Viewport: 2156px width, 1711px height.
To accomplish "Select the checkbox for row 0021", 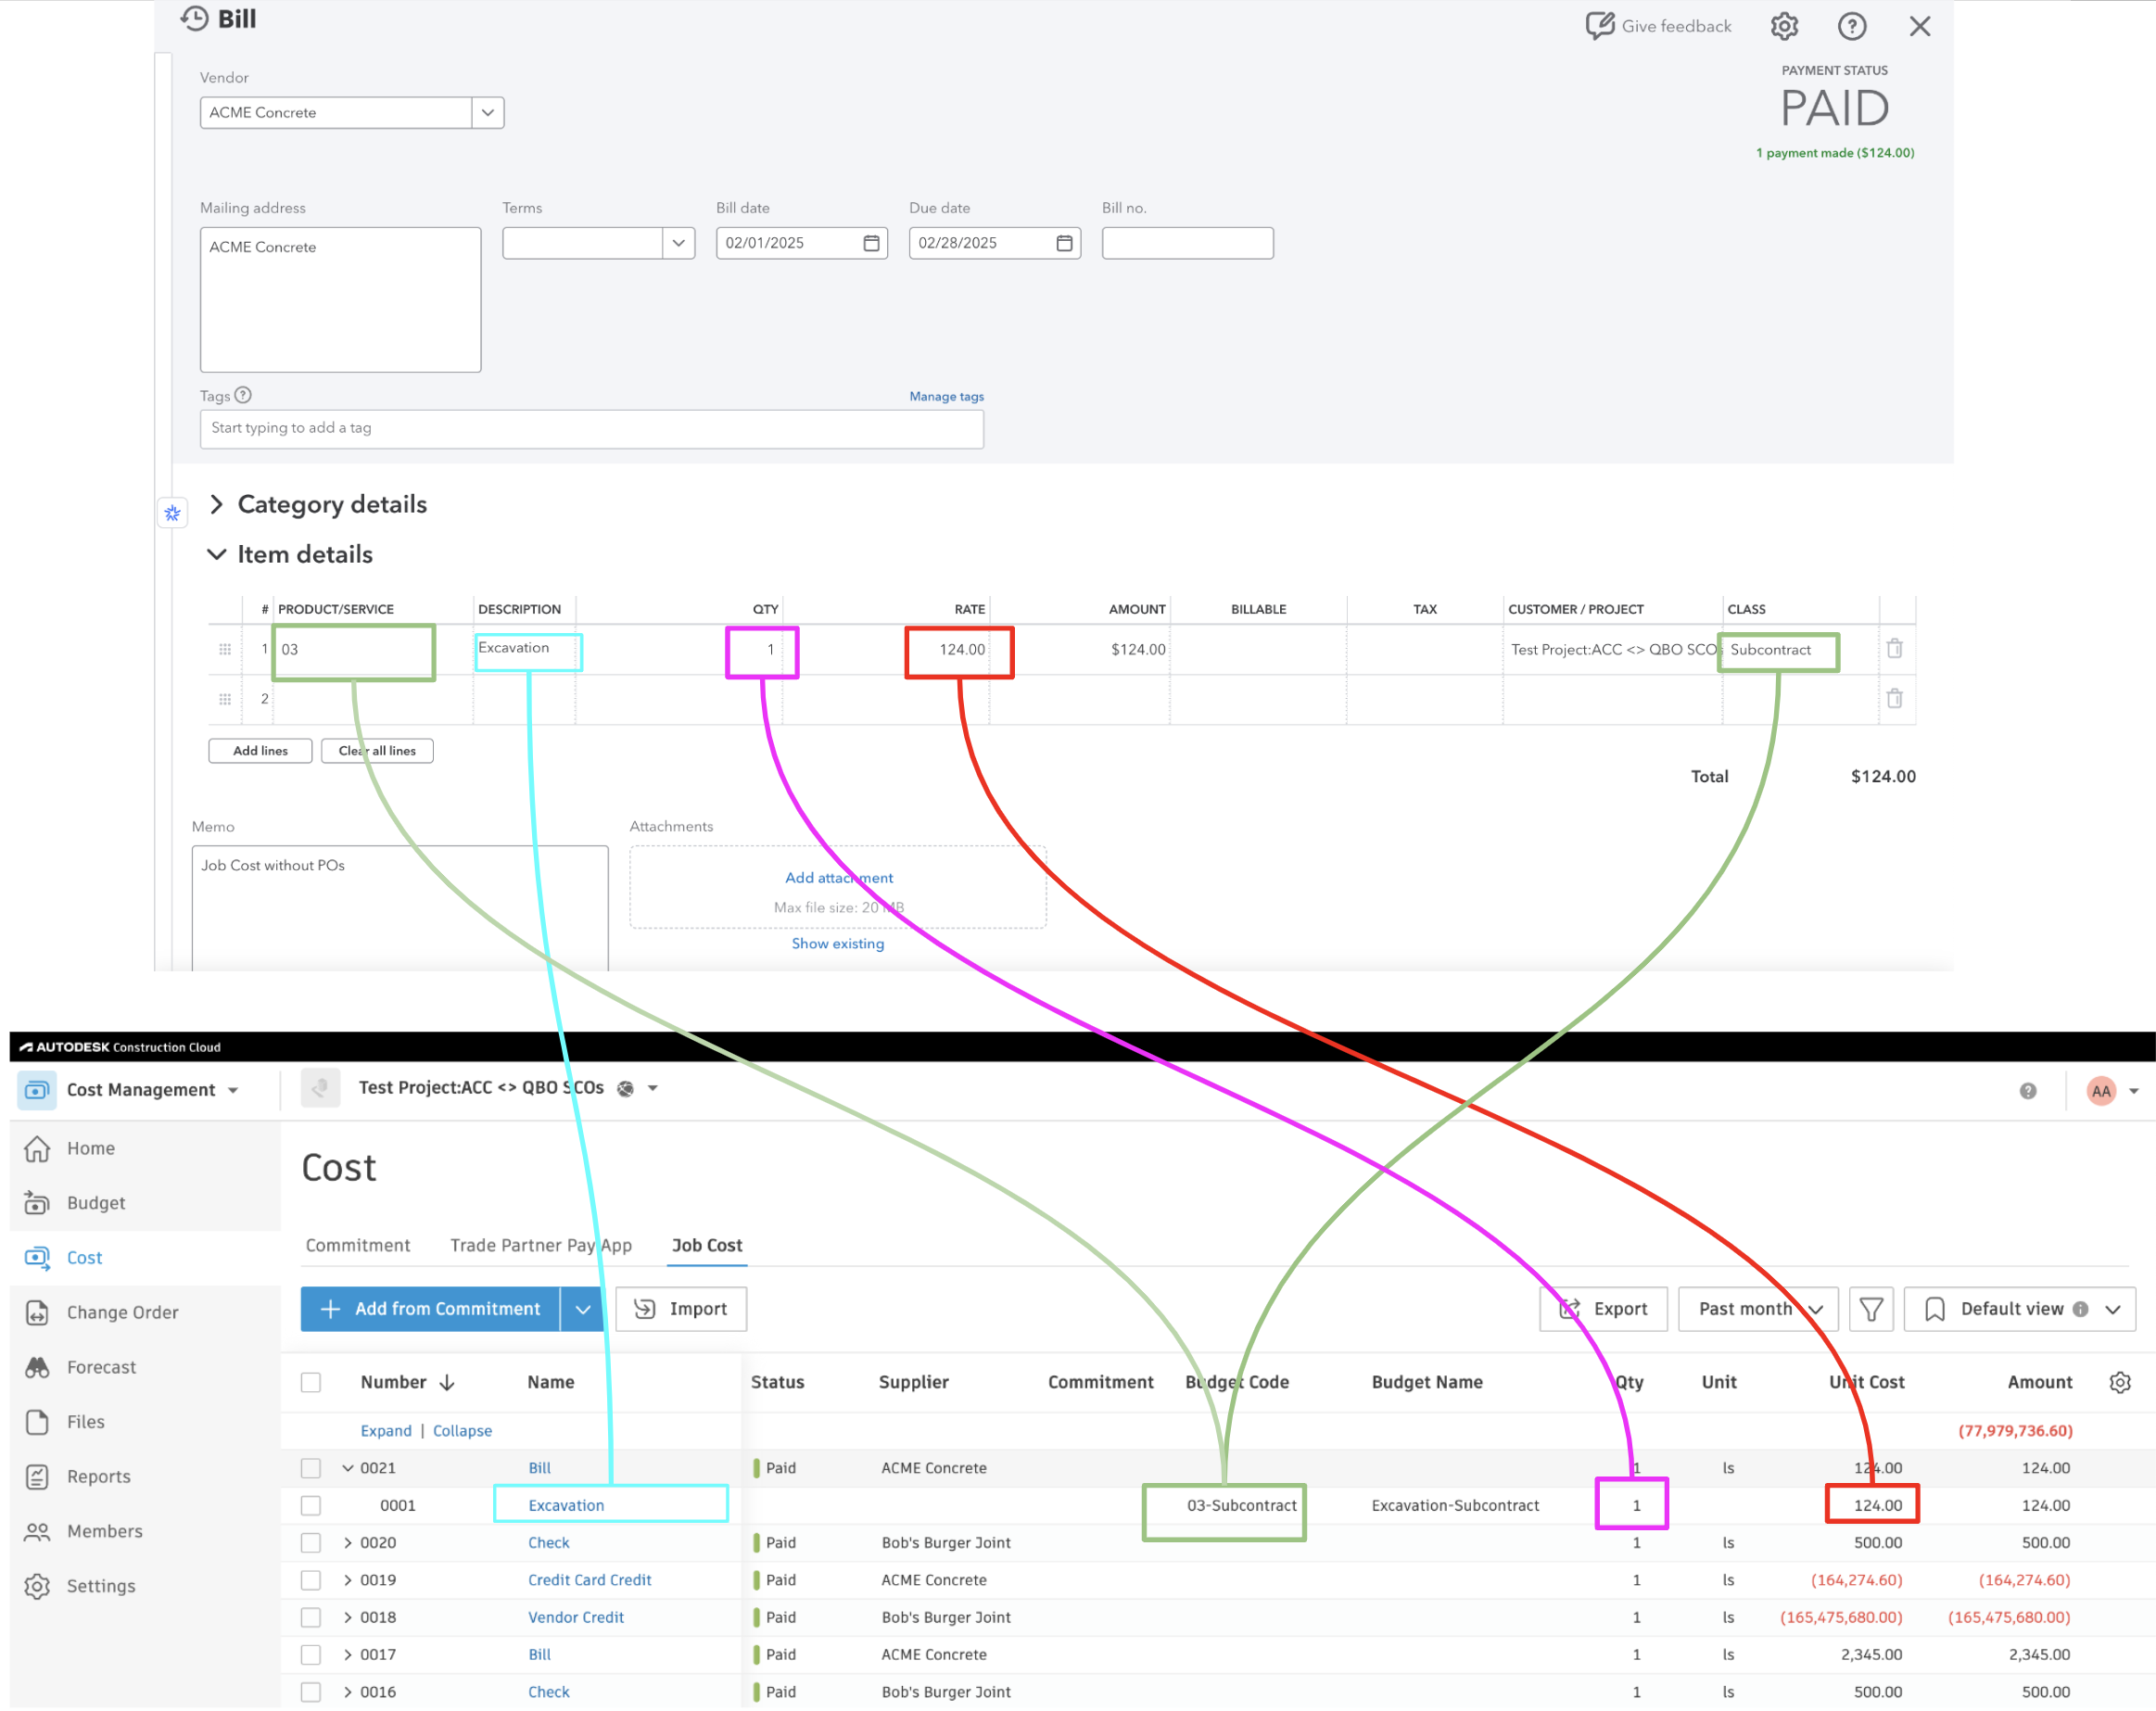I will tap(311, 1468).
